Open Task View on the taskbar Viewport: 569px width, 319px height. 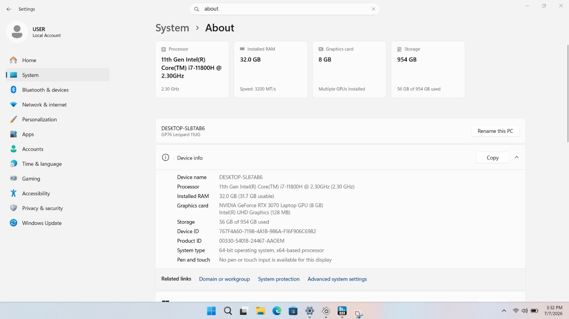244,311
